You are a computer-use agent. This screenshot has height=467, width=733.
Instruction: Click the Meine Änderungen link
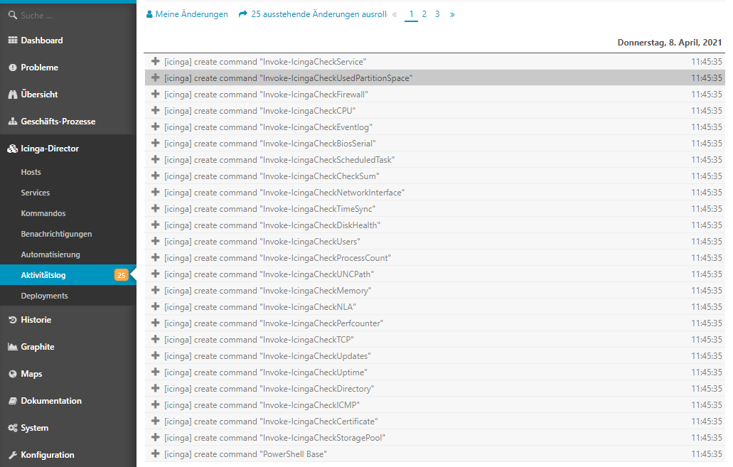(187, 14)
